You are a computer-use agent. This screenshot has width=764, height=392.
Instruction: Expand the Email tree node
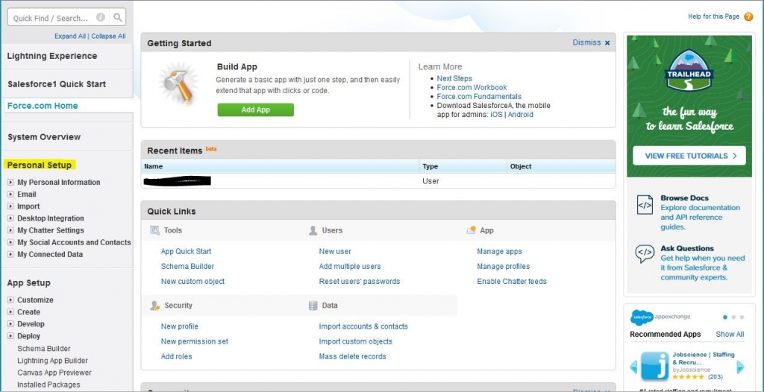[10, 195]
